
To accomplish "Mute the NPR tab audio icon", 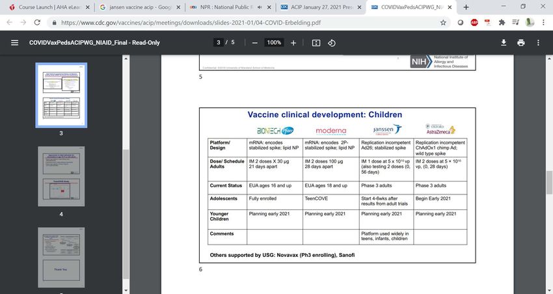I will tap(260, 7).
